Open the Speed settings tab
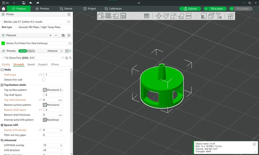Image resolution: width=259 pixels, height=155 pixels. (x=31, y=64)
